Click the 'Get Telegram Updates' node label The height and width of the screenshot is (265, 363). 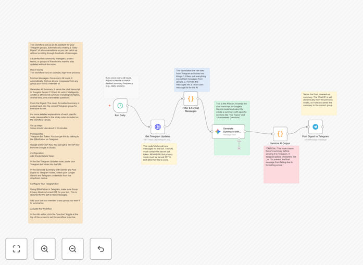158,136
